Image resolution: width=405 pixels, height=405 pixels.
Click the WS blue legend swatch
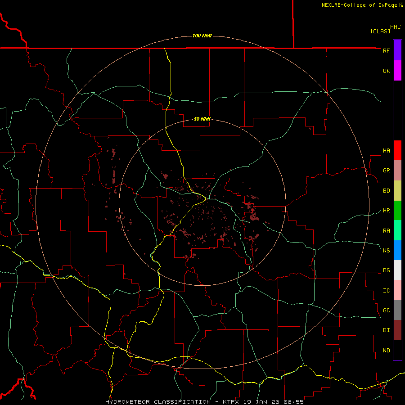(397, 250)
